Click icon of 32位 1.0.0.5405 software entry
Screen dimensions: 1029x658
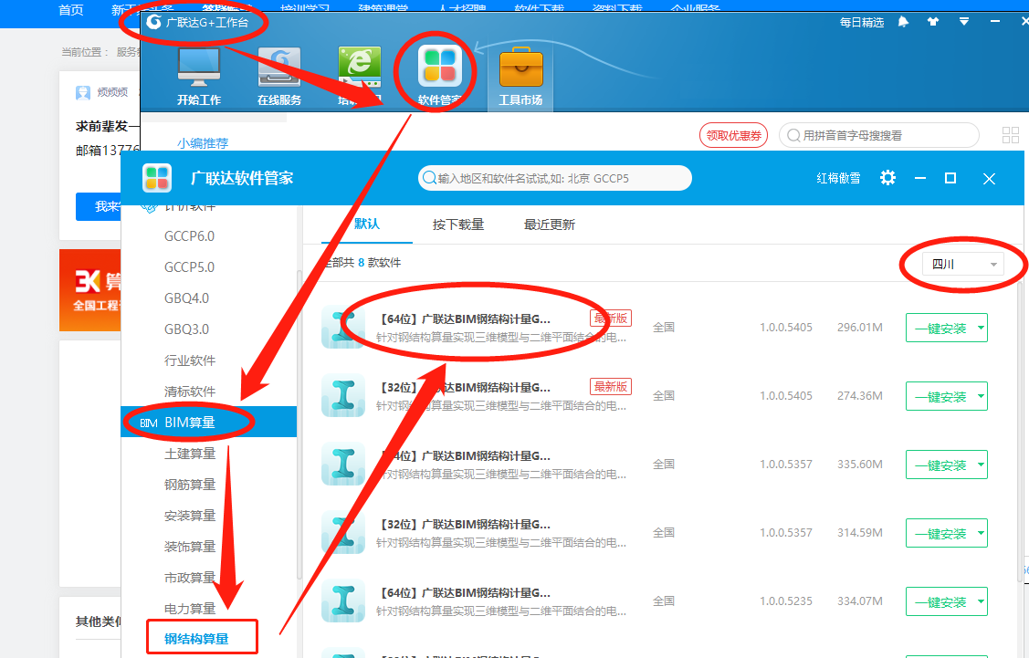pos(343,395)
